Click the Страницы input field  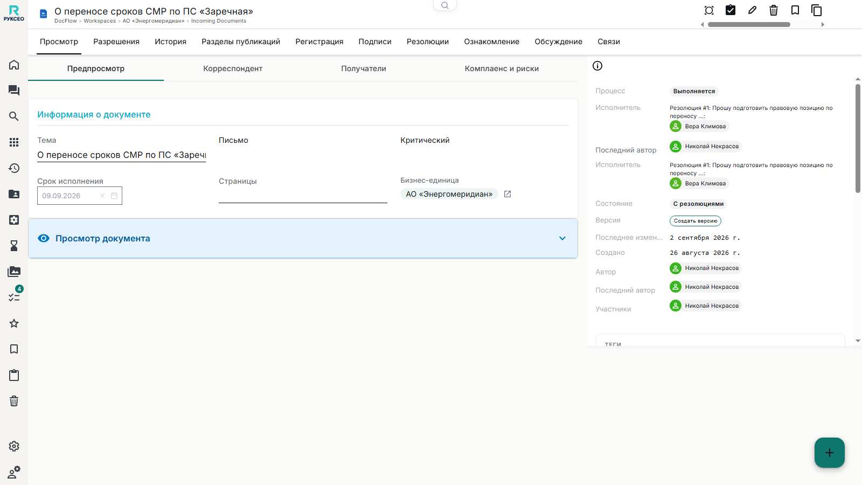coord(303,195)
